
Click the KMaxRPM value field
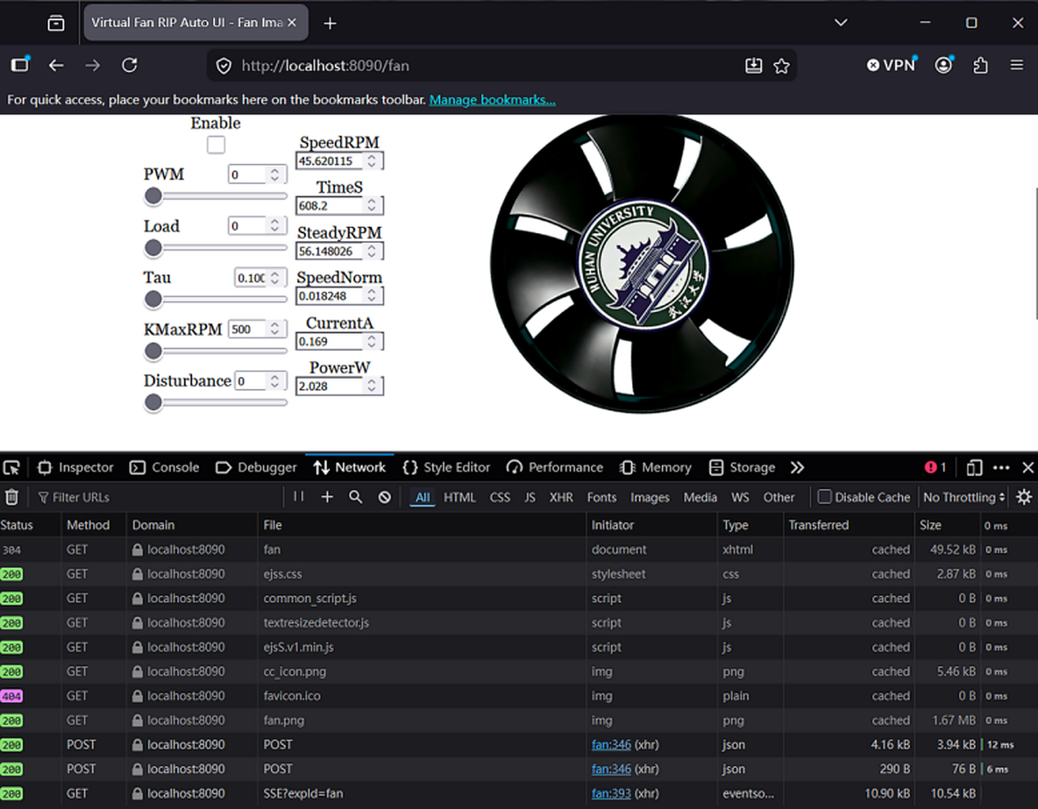coord(257,329)
